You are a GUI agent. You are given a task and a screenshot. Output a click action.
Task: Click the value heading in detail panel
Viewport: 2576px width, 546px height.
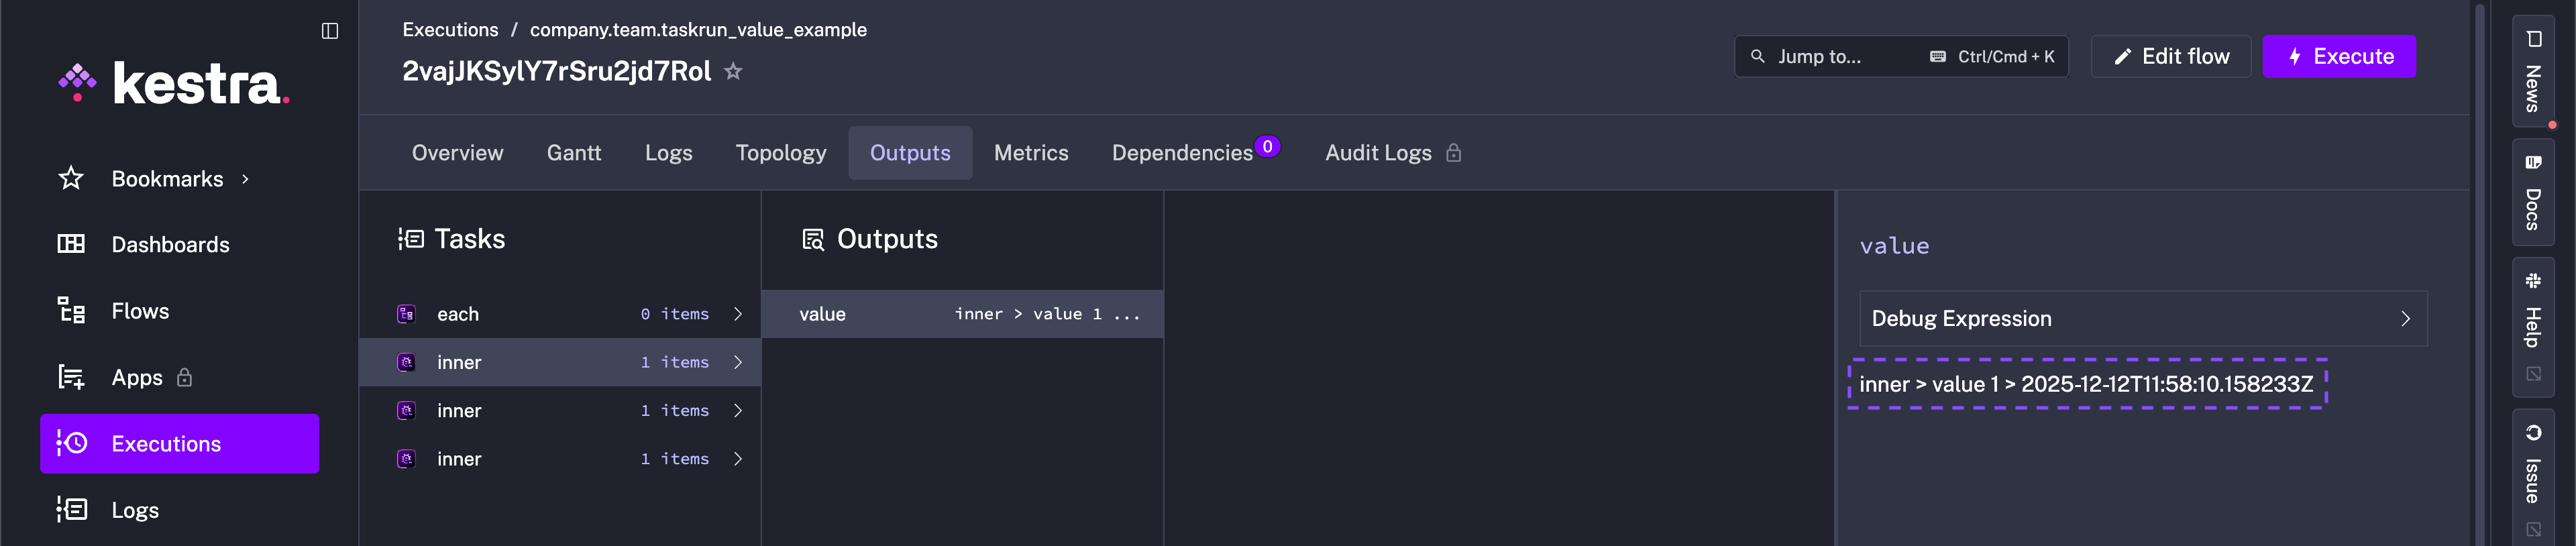1894,246
